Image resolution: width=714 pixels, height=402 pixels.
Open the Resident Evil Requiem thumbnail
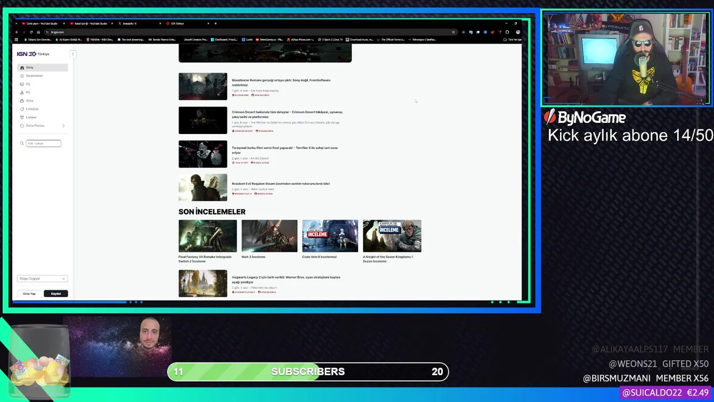tap(202, 188)
